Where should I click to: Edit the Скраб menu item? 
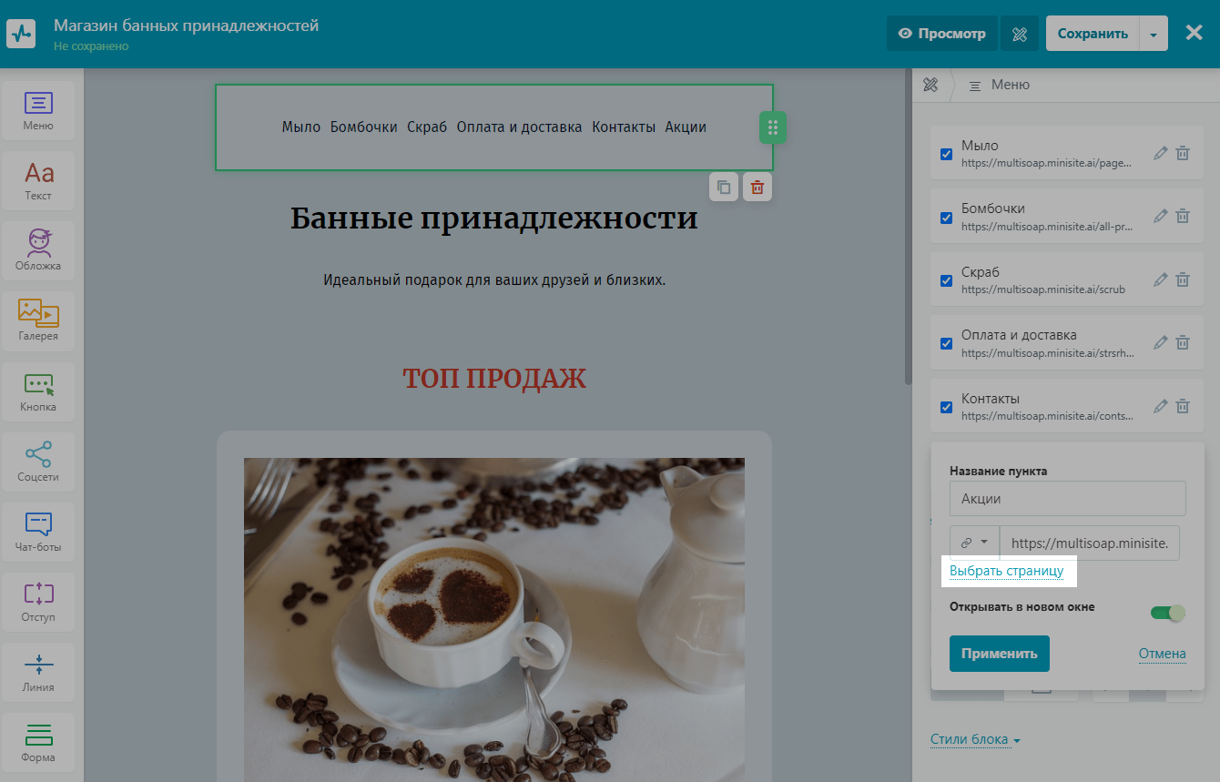[x=1160, y=279]
